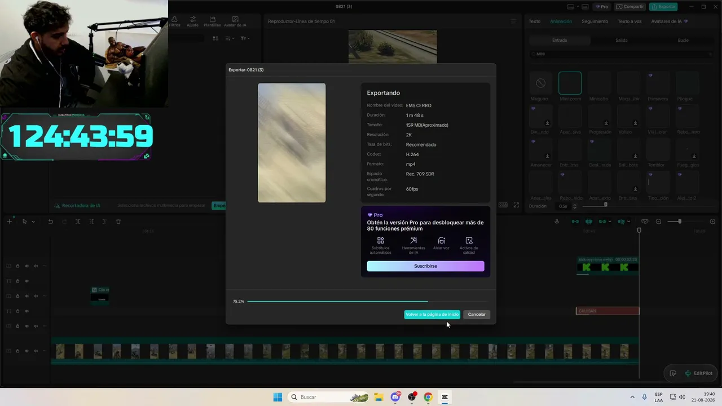Show hidden system tray icons
Viewport: 722px width, 406px height.
coord(632,397)
